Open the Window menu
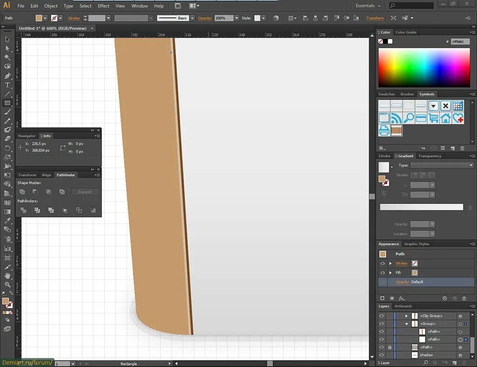 coord(140,6)
